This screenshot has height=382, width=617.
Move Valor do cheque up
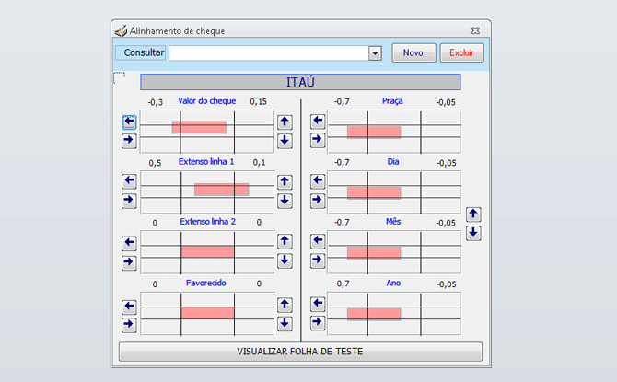[285, 122]
